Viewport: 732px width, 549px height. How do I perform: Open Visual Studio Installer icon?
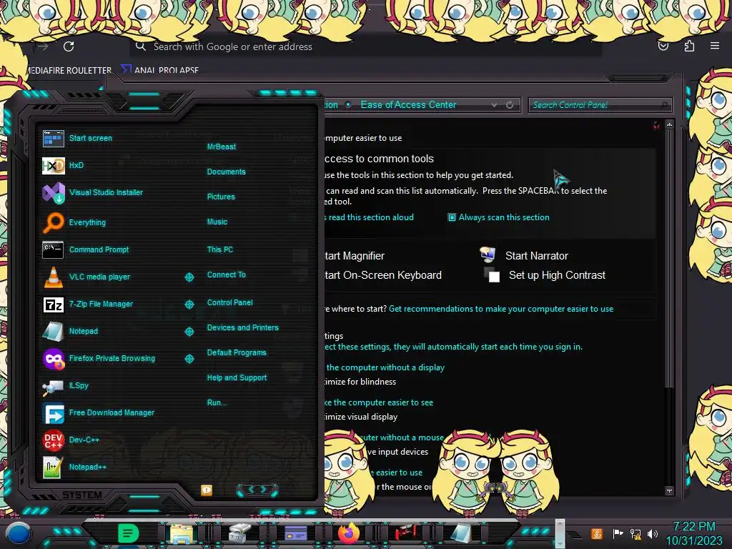coord(53,192)
